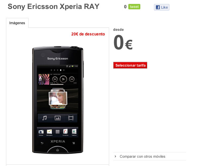
Task: Click the Facebook Like button
Action: 162,7
